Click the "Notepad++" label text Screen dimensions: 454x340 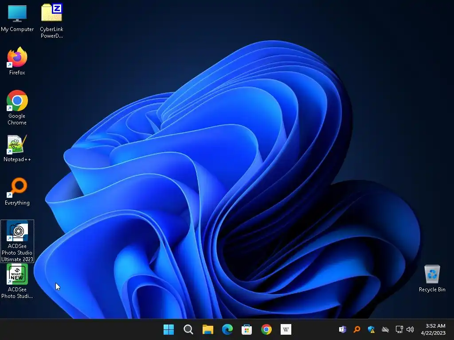[x=17, y=159]
